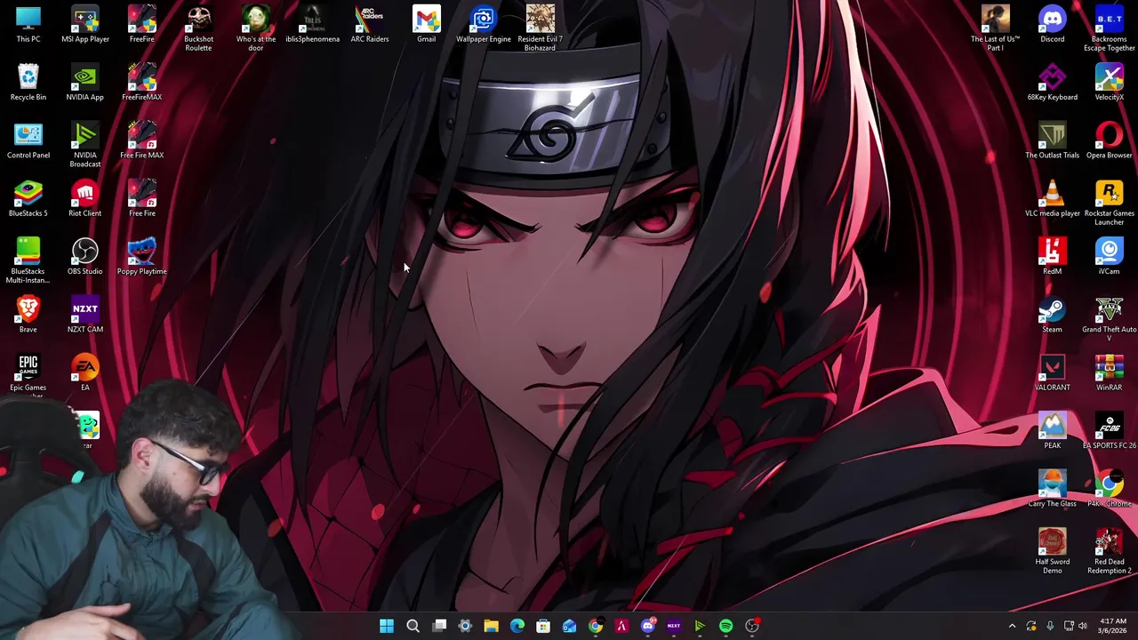
Task: Launch NZXT CAM desktop shortcut
Action: pos(85,314)
